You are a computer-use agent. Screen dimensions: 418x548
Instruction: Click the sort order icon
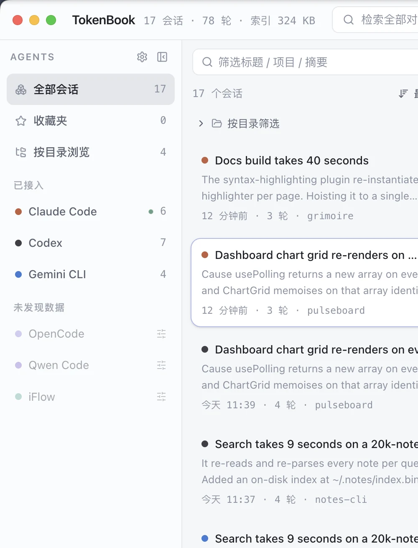pos(403,94)
